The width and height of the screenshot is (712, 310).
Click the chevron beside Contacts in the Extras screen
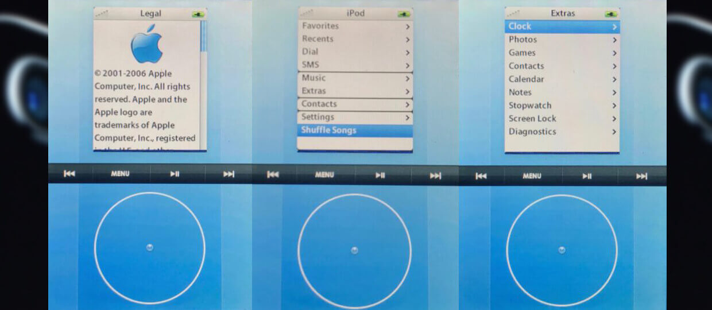(614, 67)
